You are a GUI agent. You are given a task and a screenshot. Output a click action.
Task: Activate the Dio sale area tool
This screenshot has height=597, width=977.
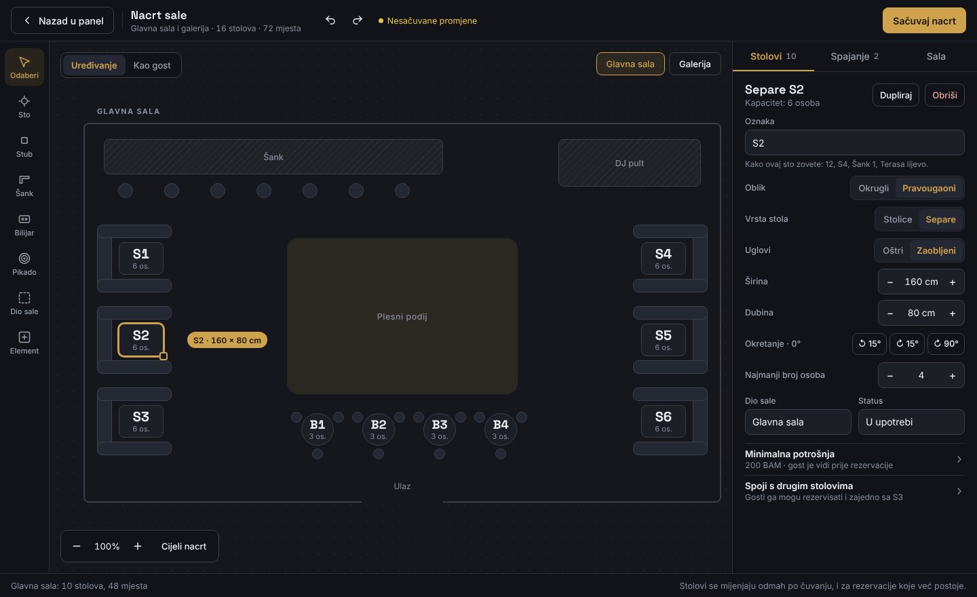pyautogui.click(x=24, y=303)
